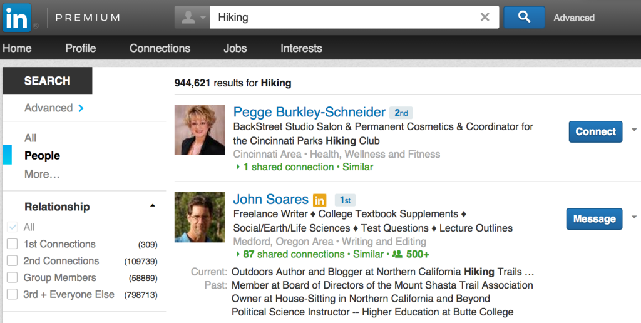Check the 2nd Connections checkbox
641x323 pixels.
(13, 261)
